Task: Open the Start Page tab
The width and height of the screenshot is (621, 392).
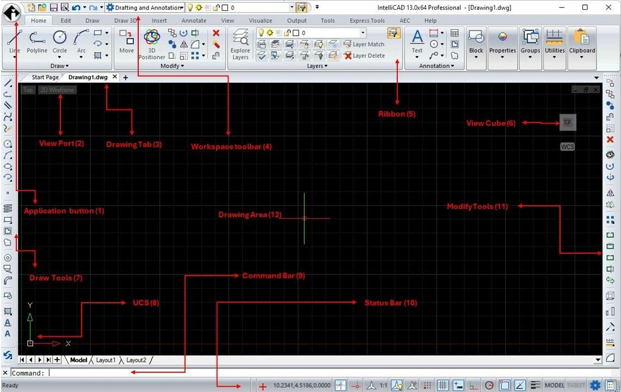Action: pyautogui.click(x=45, y=77)
